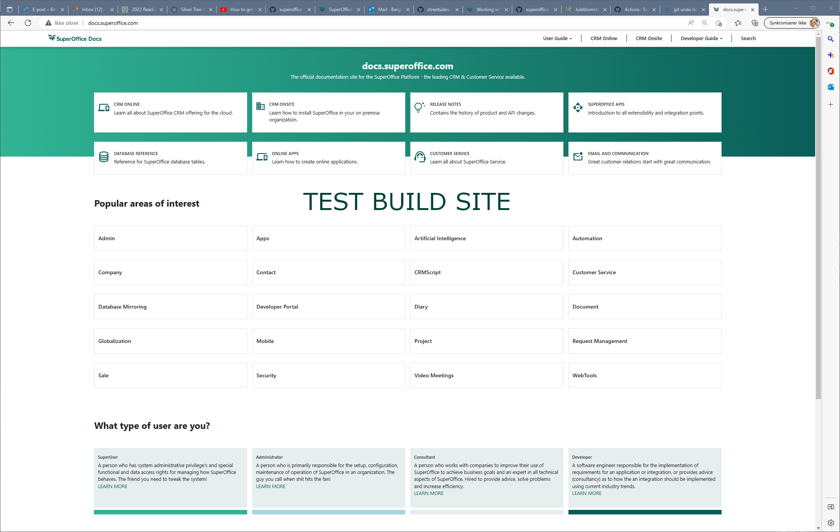Click Search in the top navigation

coord(748,38)
